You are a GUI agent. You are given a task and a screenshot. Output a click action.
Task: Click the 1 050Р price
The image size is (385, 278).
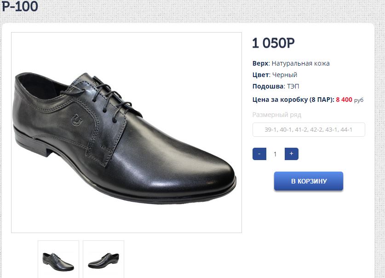tap(273, 44)
